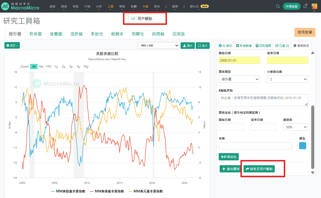Open the 透明度 50% dropdown

[295, 127]
